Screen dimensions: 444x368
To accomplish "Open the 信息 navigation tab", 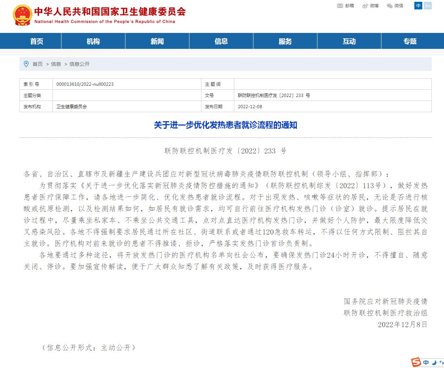I will 221,41.
